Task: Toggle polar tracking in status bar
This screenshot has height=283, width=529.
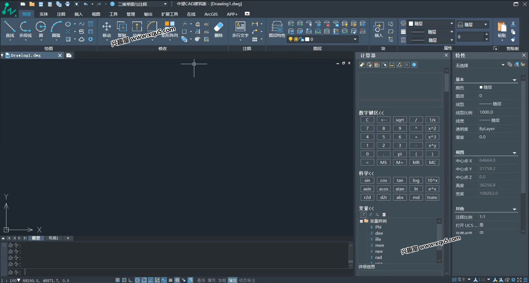Action: tap(137, 280)
